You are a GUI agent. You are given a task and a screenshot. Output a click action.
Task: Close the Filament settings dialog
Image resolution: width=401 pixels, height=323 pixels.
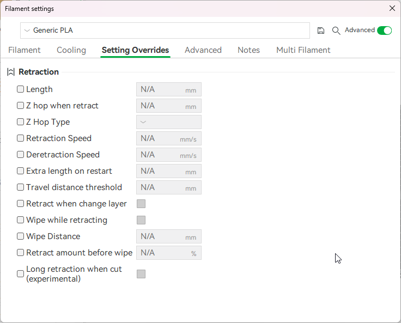[392, 8]
